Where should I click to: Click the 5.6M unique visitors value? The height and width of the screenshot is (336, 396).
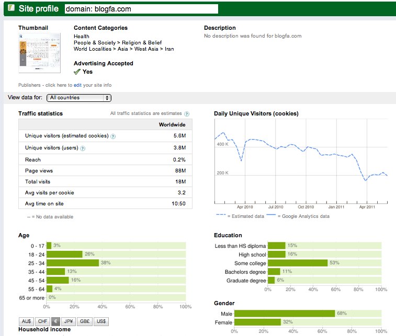pyautogui.click(x=179, y=136)
